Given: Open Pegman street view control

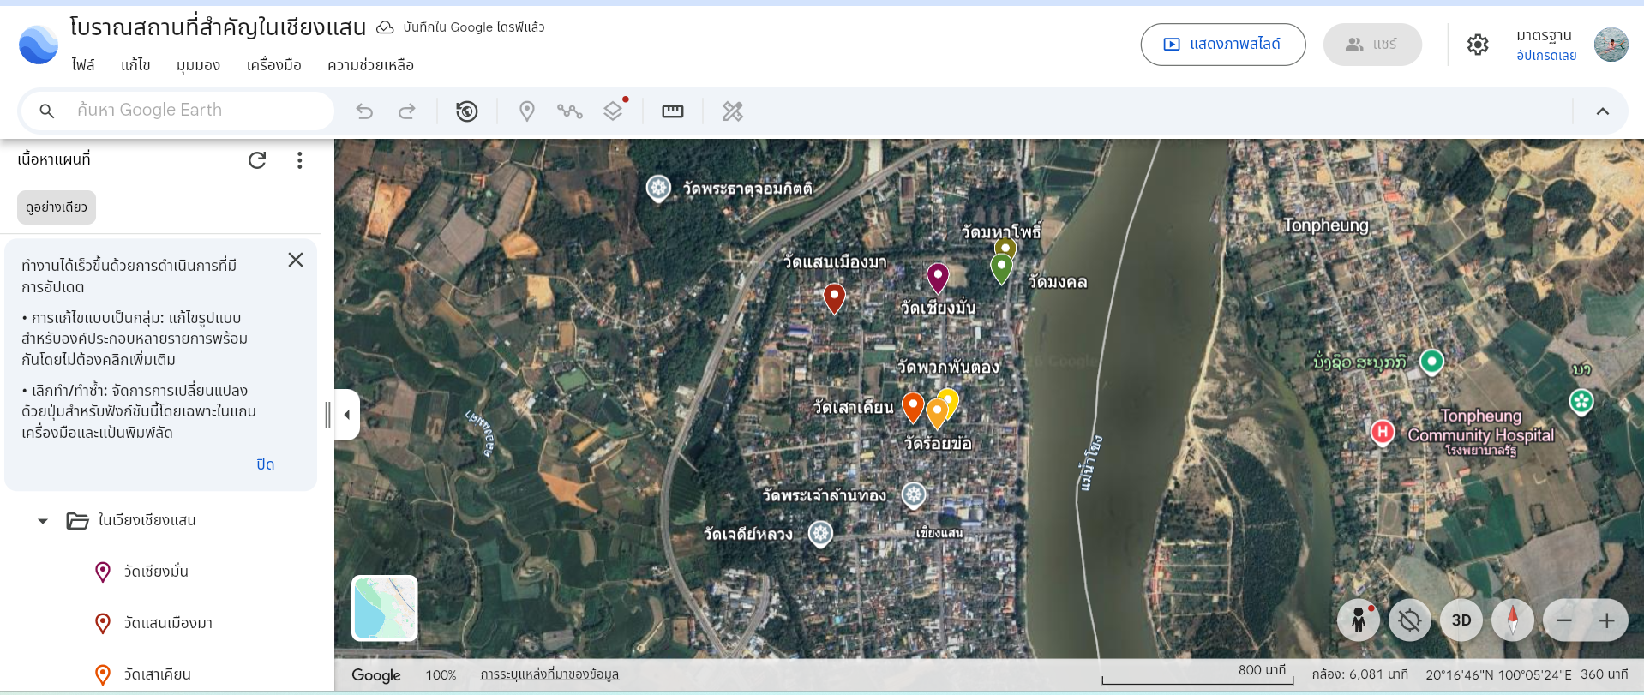Looking at the screenshot, I should pos(1358,620).
